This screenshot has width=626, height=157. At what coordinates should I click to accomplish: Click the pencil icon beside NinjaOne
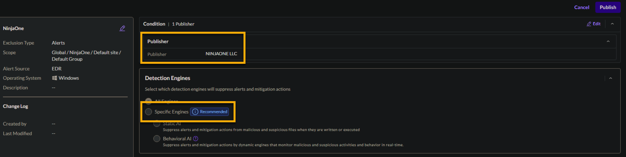122,28
